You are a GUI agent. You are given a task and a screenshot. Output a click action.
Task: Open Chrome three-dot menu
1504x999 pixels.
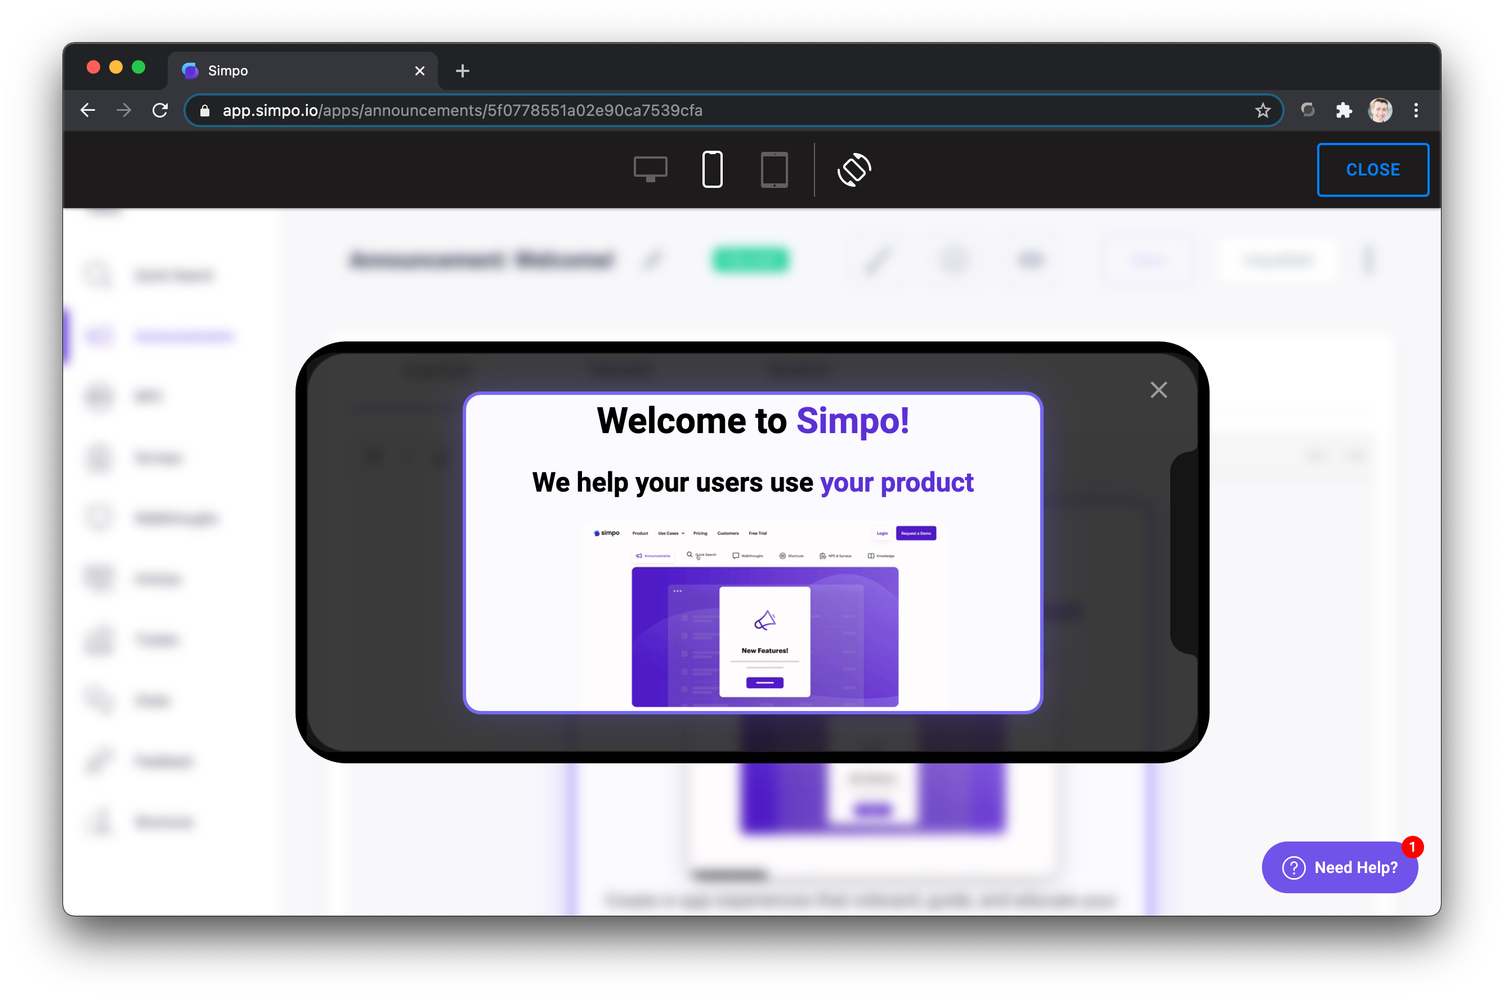(1416, 110)
